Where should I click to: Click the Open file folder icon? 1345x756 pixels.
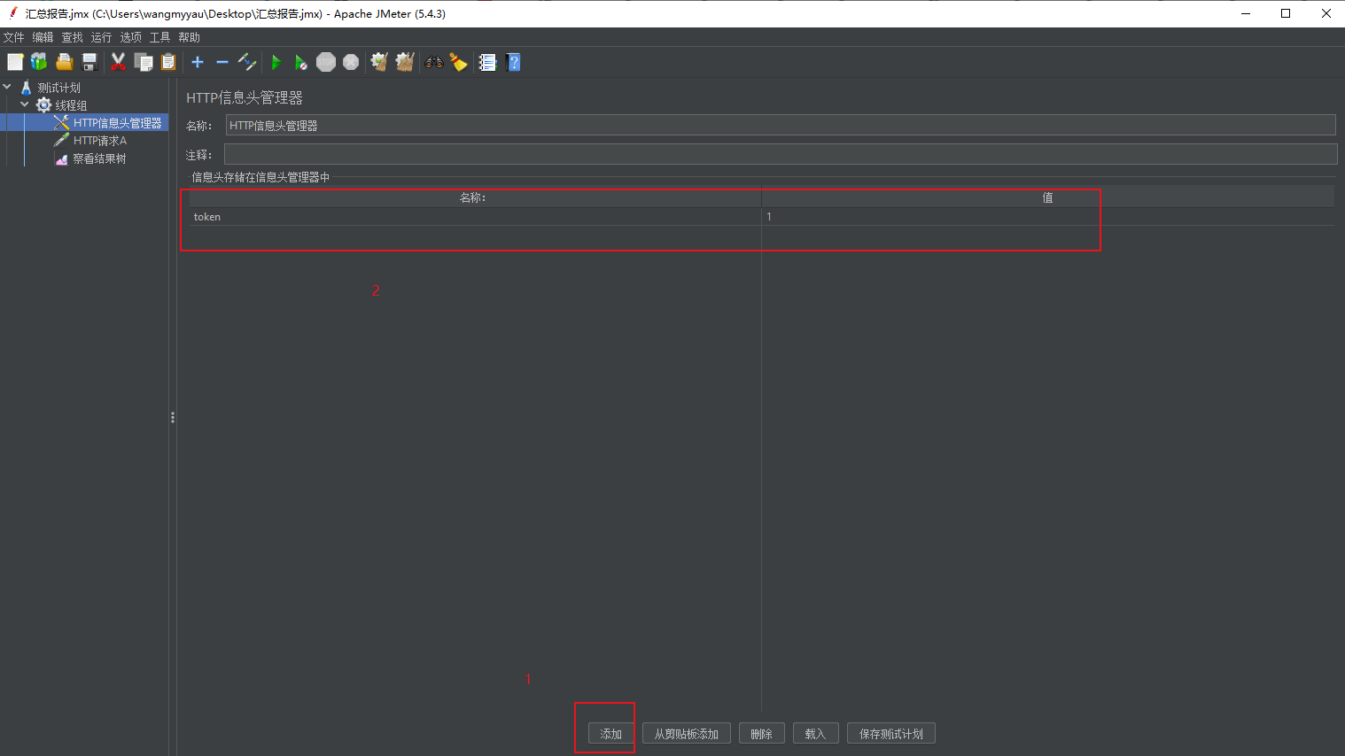(64, 62)
